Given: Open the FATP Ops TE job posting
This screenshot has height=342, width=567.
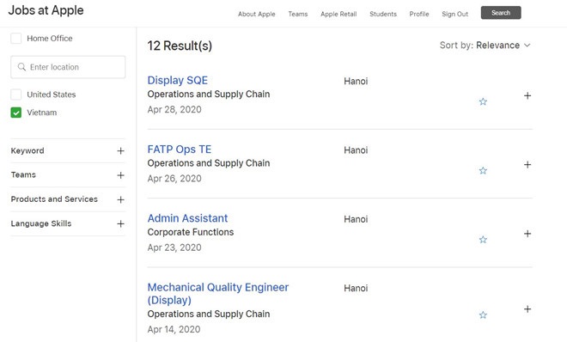Looking at the screenshot, I should (x=180, y=150).
